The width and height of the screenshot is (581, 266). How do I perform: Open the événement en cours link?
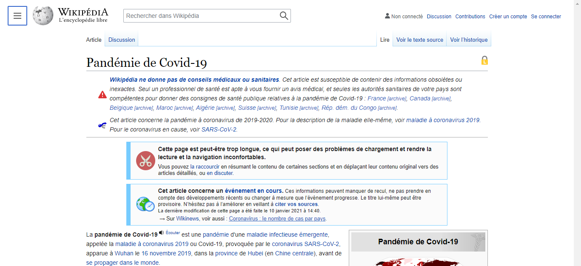tap(253, 191)
